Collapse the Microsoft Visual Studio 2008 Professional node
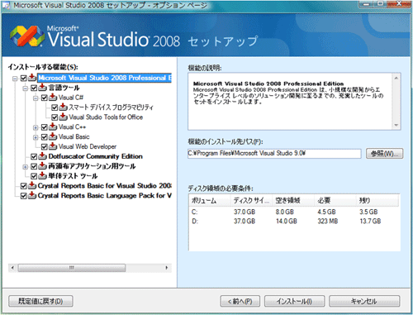 click(x=15, y=79)
